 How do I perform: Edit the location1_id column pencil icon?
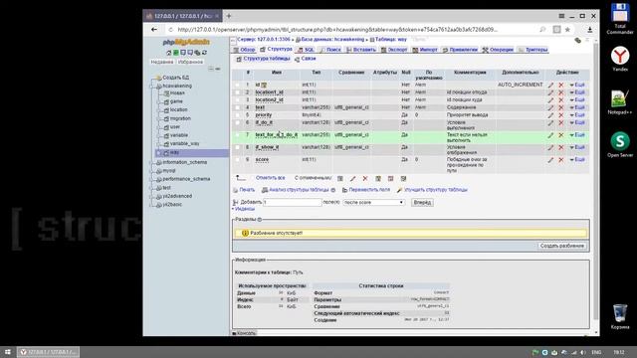click(x=550, y=92)
